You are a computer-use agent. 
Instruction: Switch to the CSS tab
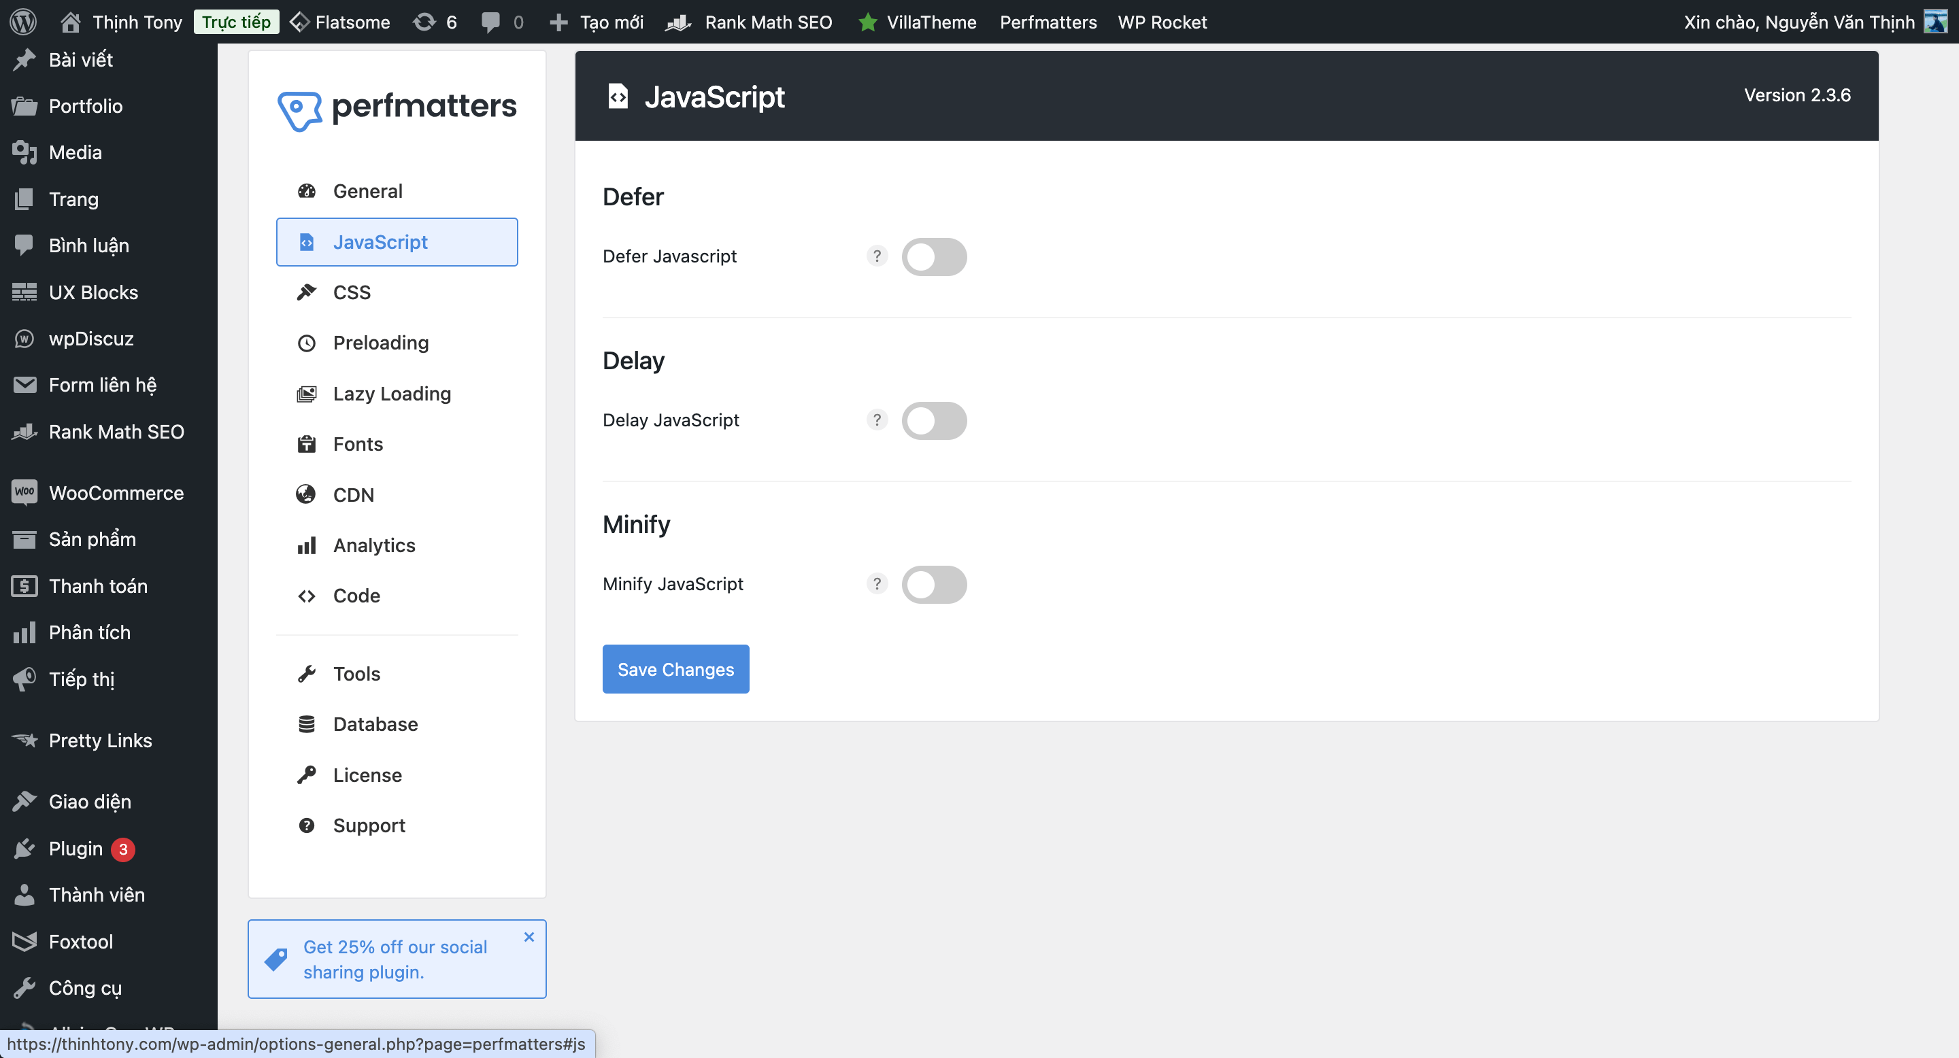[352, 292]
